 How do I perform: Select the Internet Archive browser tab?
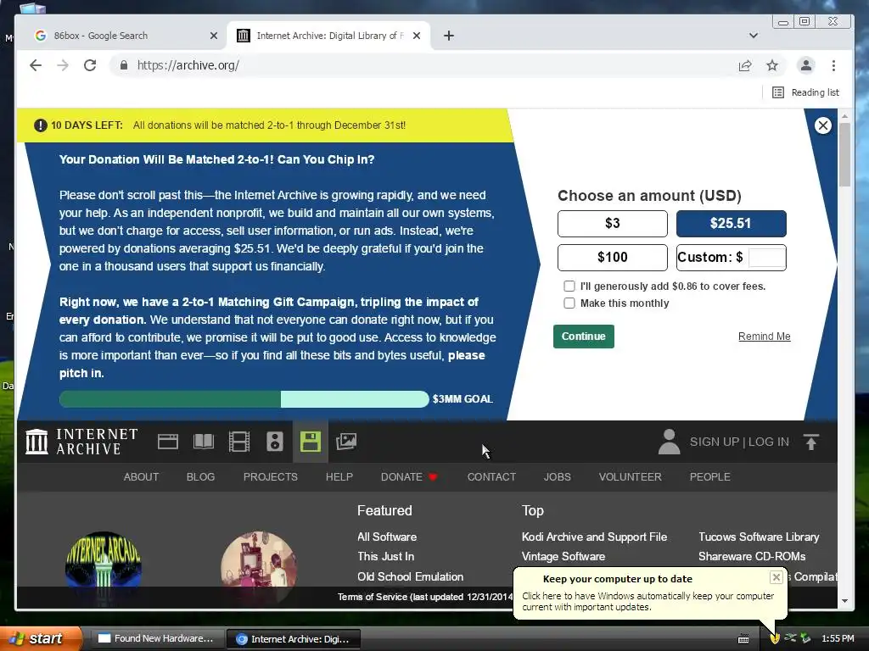pos(329,36)
